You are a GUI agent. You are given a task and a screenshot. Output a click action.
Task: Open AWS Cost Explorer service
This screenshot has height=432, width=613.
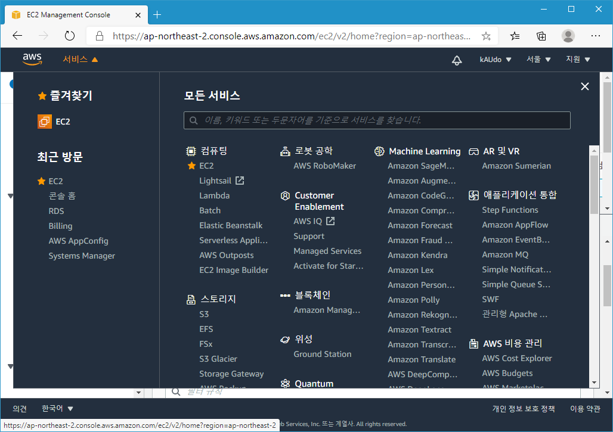pyautogui.click(x=517, y=359)
